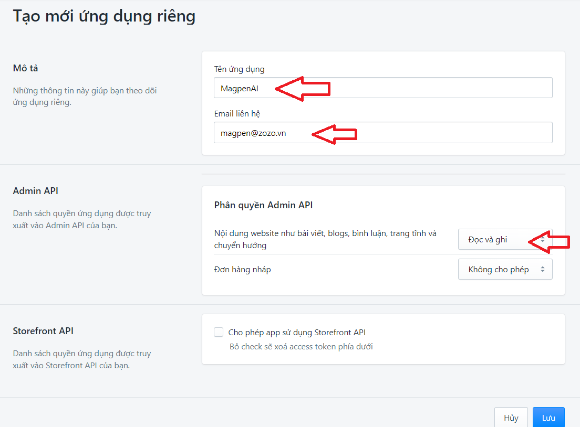Image resolution: width=580 pixels, height=427 pixels.
Task: Click the Tên ứng dụng input field
Action: coord(383,88)
